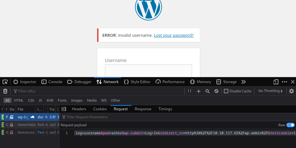
Task: Select the memvYaGs font request
Action: 30,125
